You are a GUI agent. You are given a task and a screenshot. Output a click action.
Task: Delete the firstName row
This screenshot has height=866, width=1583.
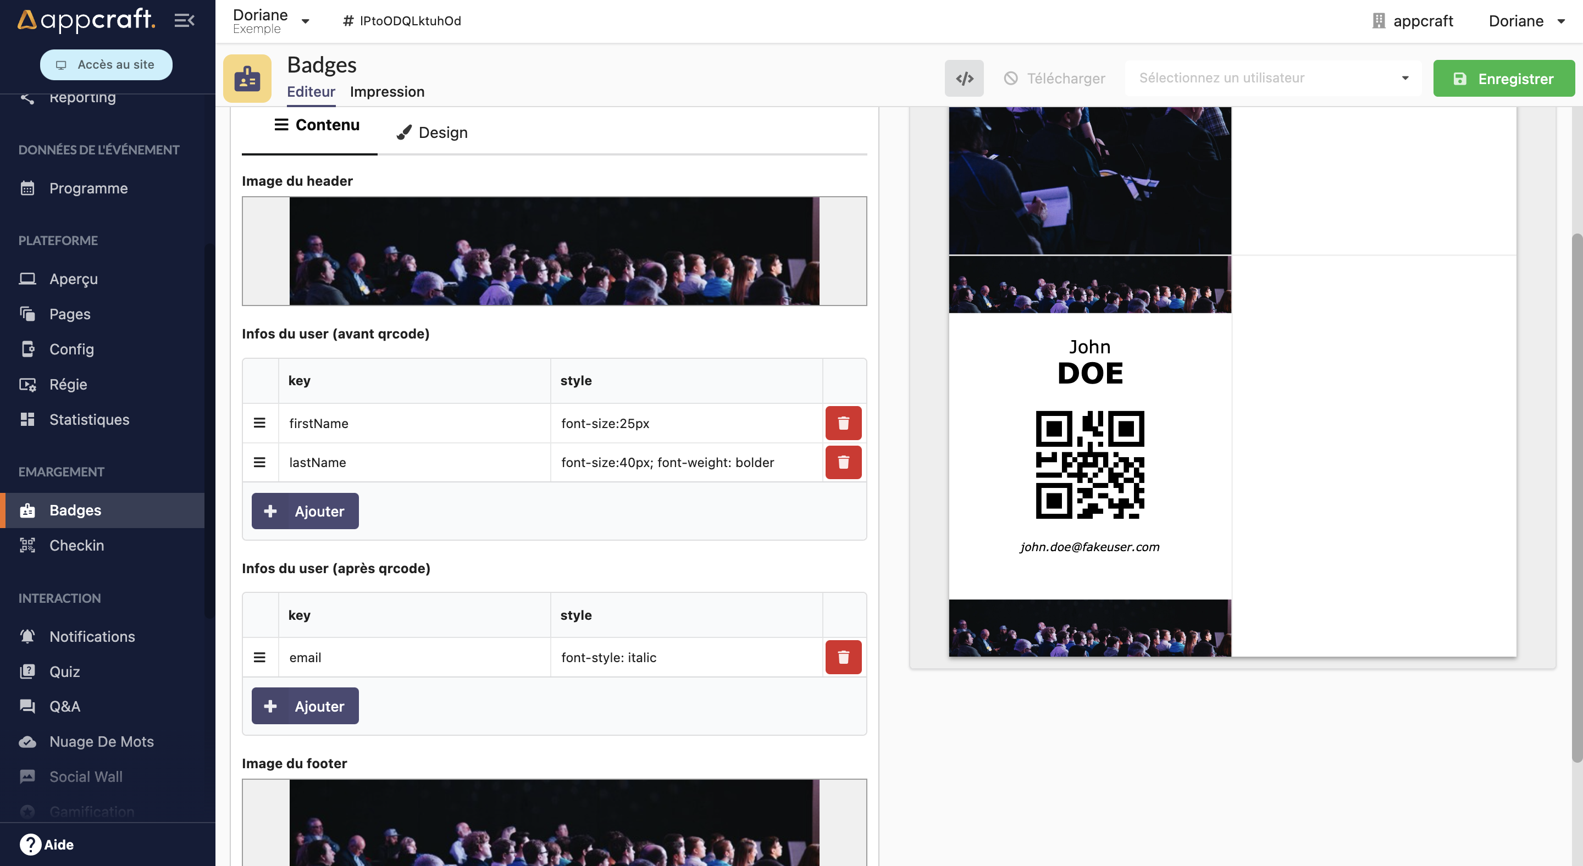843,423
